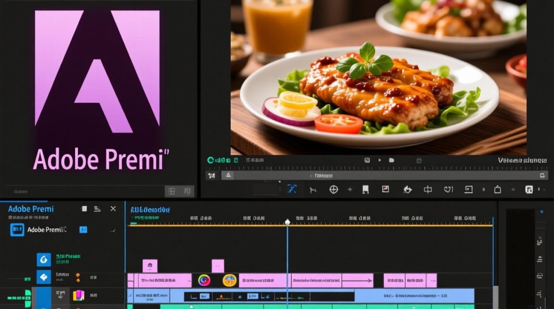The width and height of the screenshot is (554, 309).
Task: Open the panel menu lines icon beside the X
Action: pos(97,209)
